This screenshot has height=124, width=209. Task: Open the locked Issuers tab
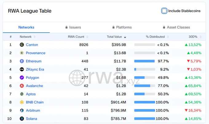coord(73,27)
